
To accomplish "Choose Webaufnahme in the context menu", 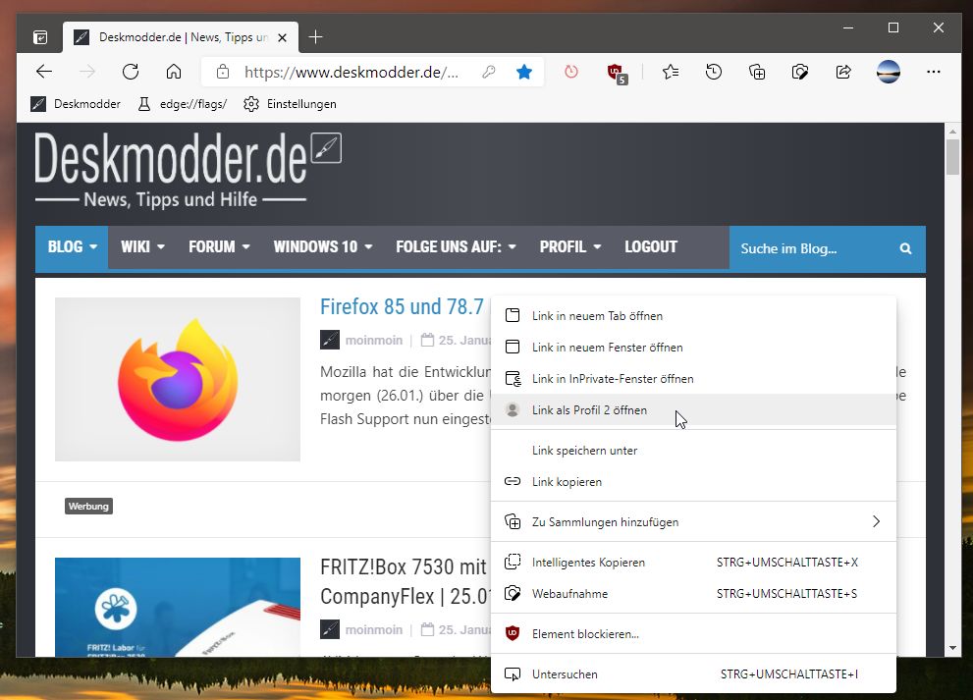I will coord(694,594).
